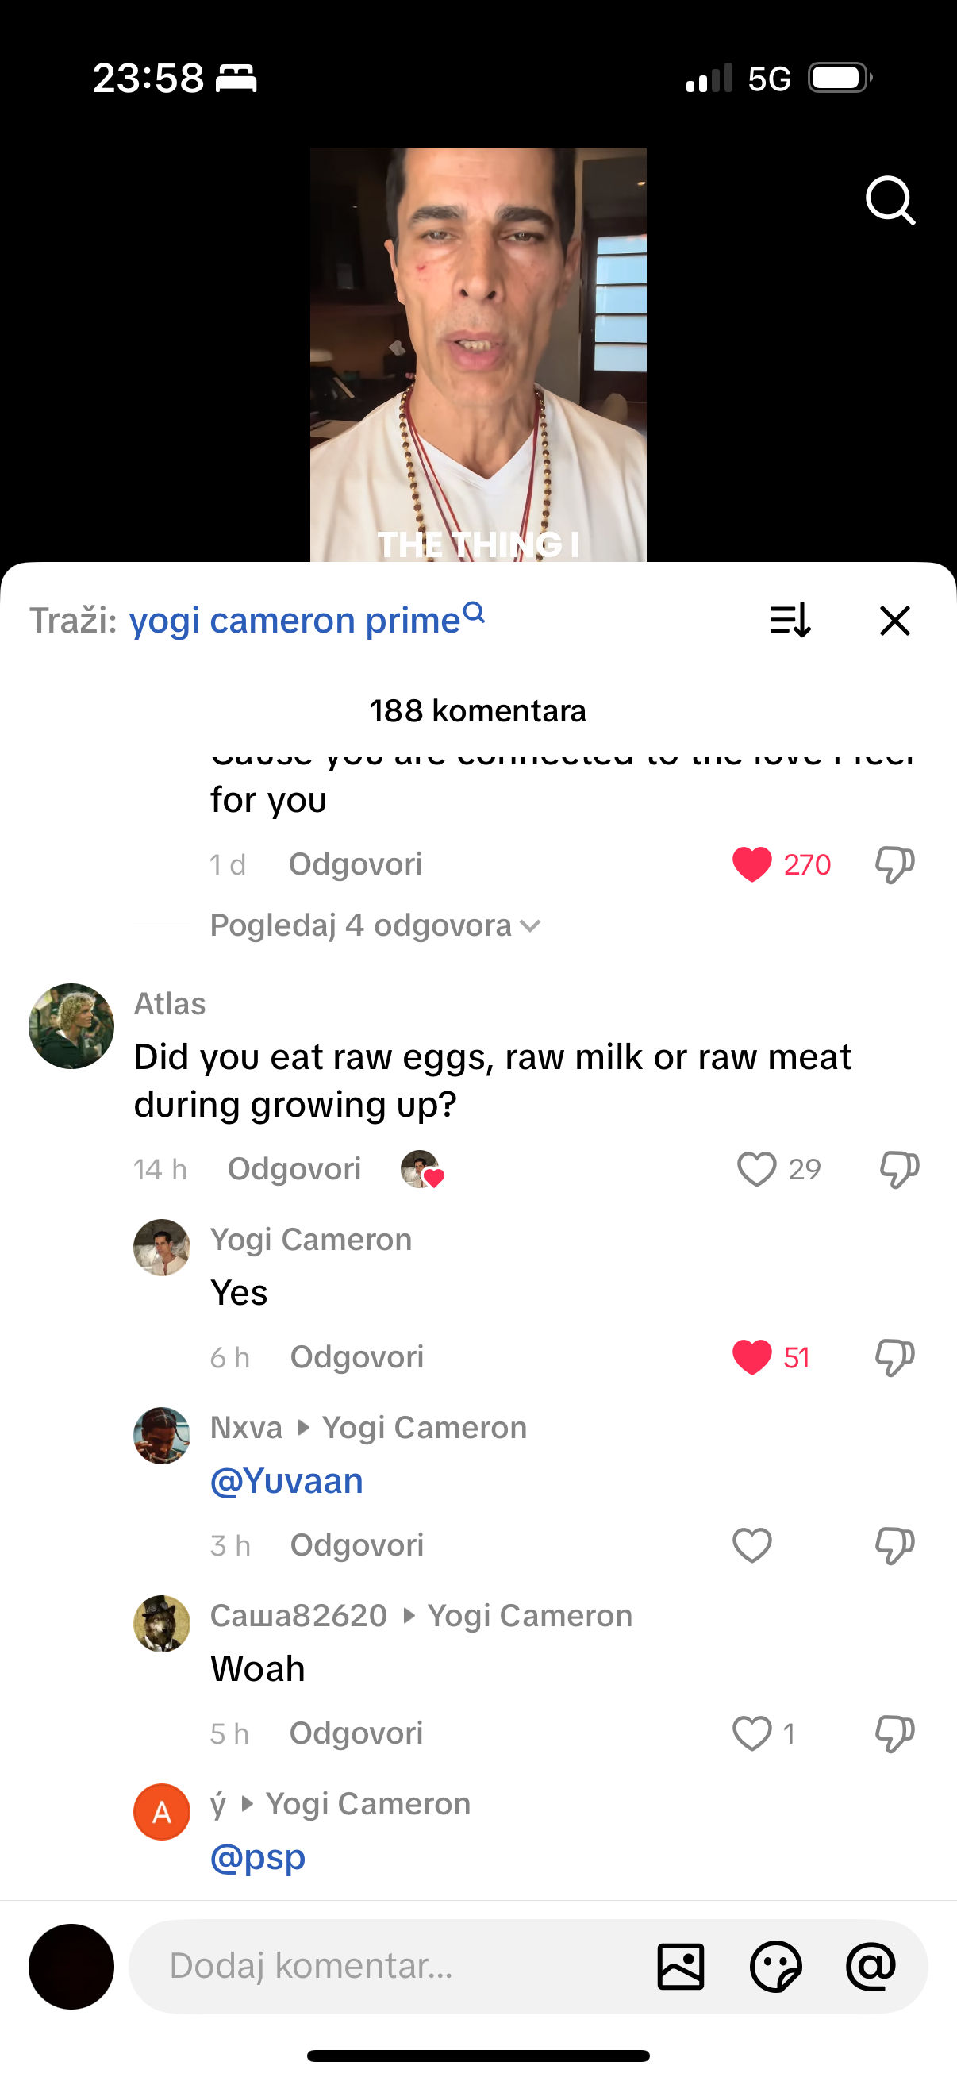
Task: Like Nxva's @Yuvaan reply
Action: click(751, 1545)
